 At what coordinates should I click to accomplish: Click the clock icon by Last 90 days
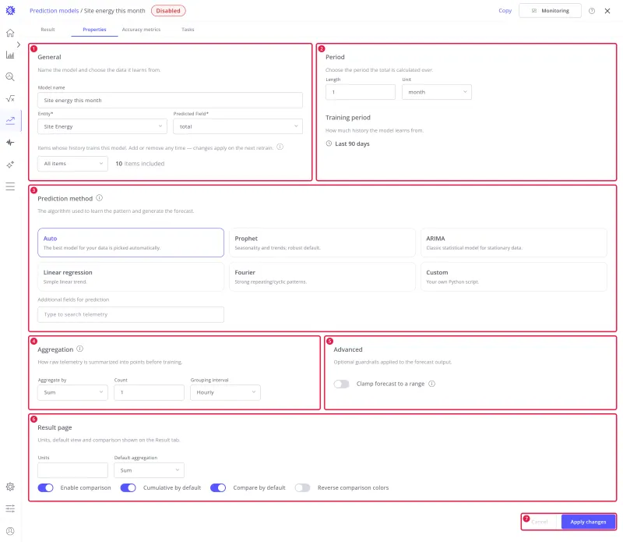(x=329, y=143)
